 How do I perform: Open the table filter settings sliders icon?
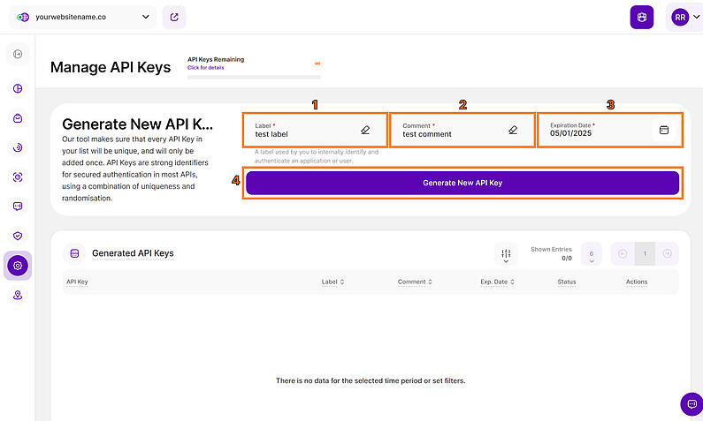point(506,254)
